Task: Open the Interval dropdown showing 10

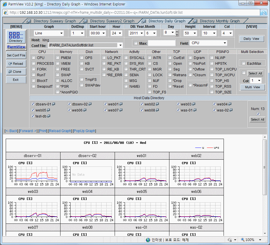Action: (x=209, y=33)
